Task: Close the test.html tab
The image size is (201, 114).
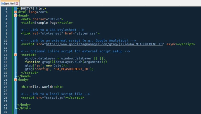Action: click(17, 3)
